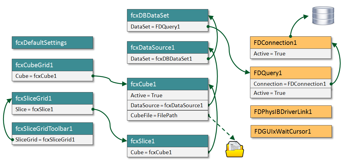Click Active = True under FDQuery1
Screen dimensions: 344x166
pyautogui.click(x=291, y=93)
